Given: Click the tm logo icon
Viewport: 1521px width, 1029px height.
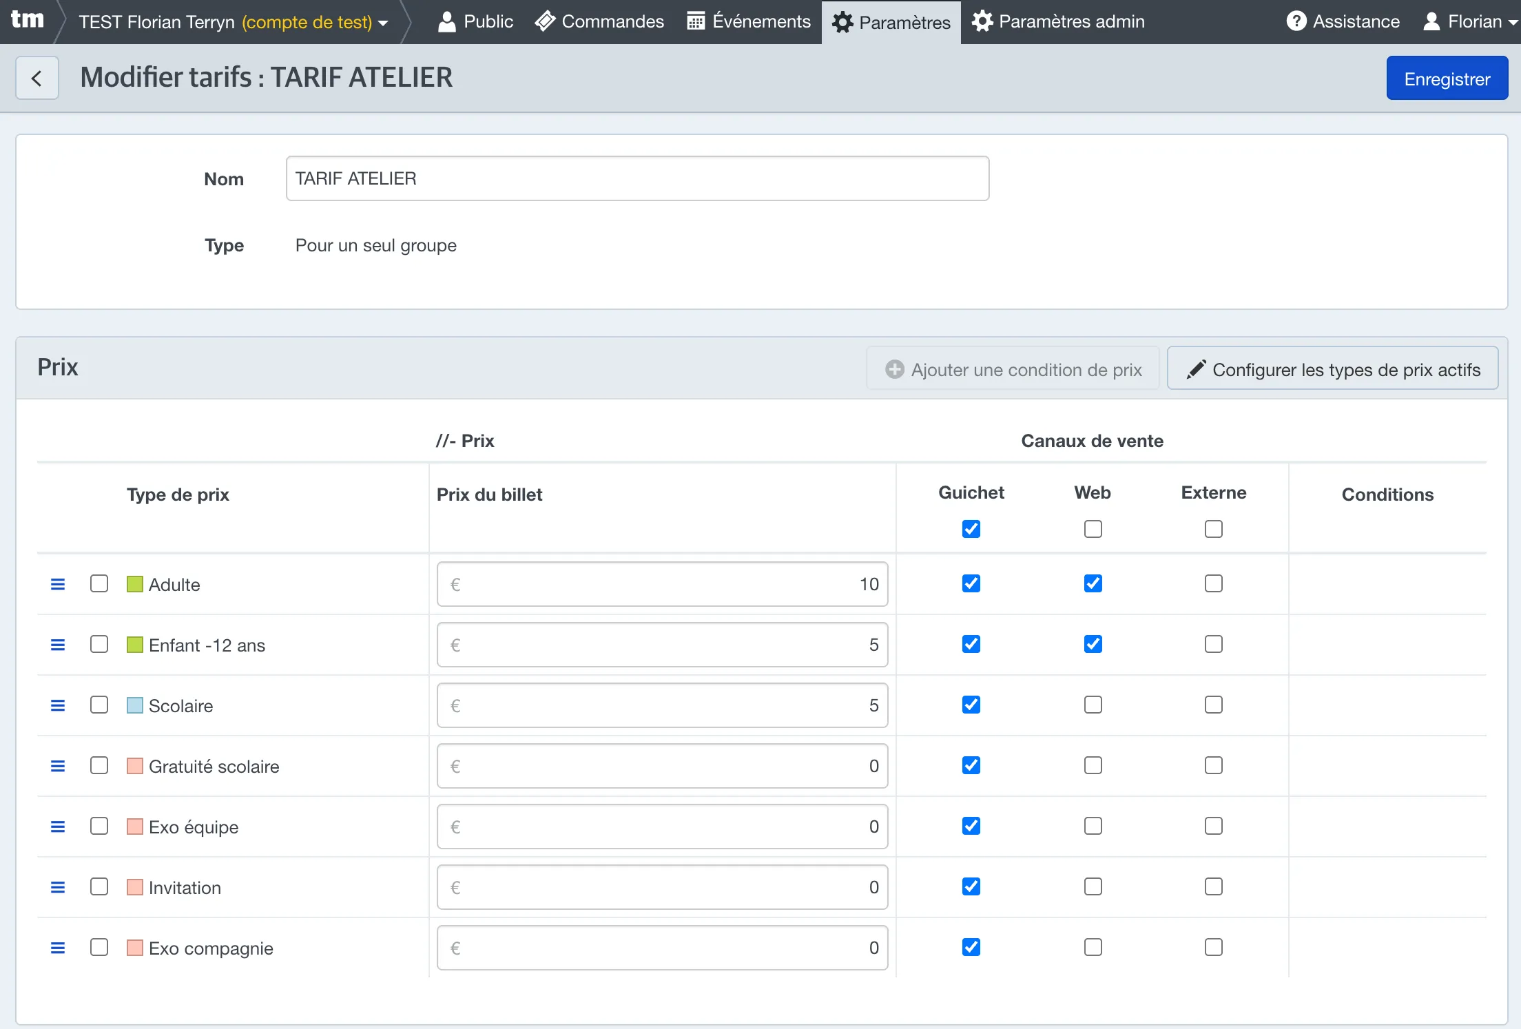Looking at the screenshot, I should coord(28,21).
